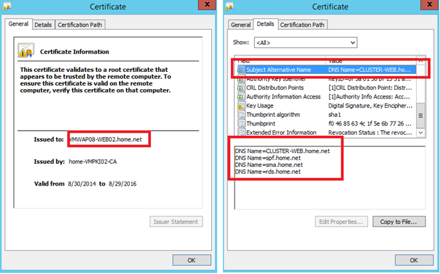
Task: Select the Key Usage field
Action: click(x=260, y=106)
